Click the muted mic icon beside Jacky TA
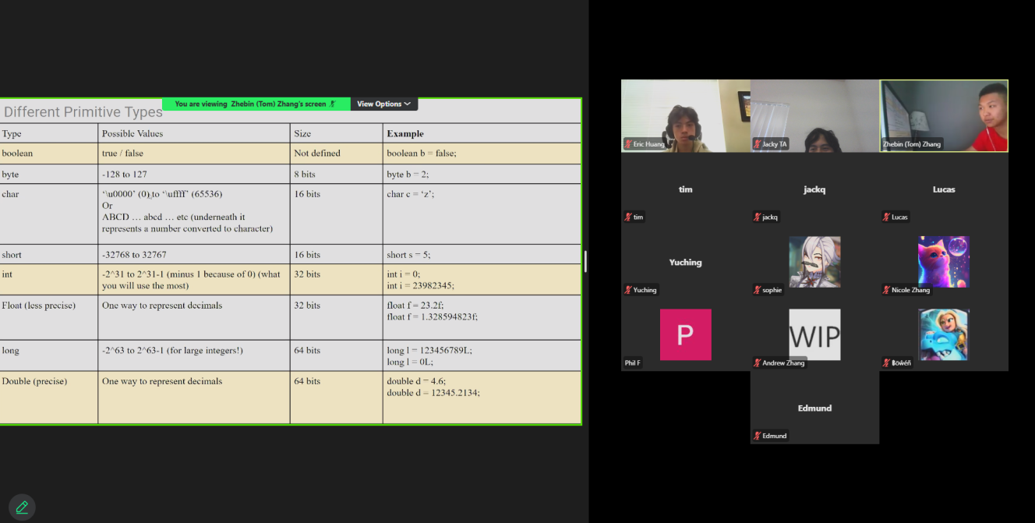 [757, 144]
